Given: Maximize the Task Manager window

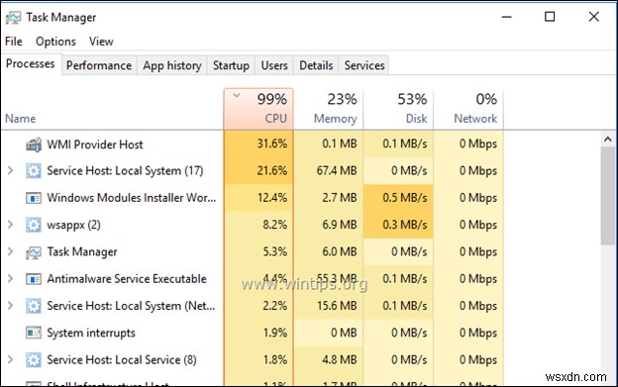Looking at the screenshot, I should (550, 17).
